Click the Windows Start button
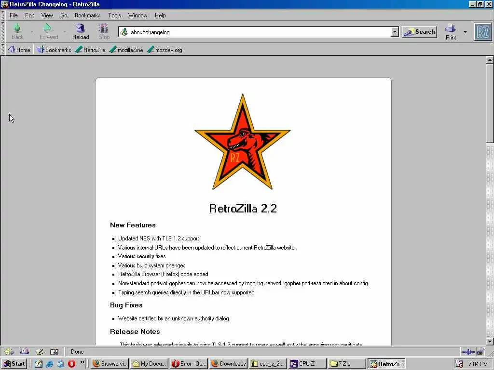 [14, 364]
